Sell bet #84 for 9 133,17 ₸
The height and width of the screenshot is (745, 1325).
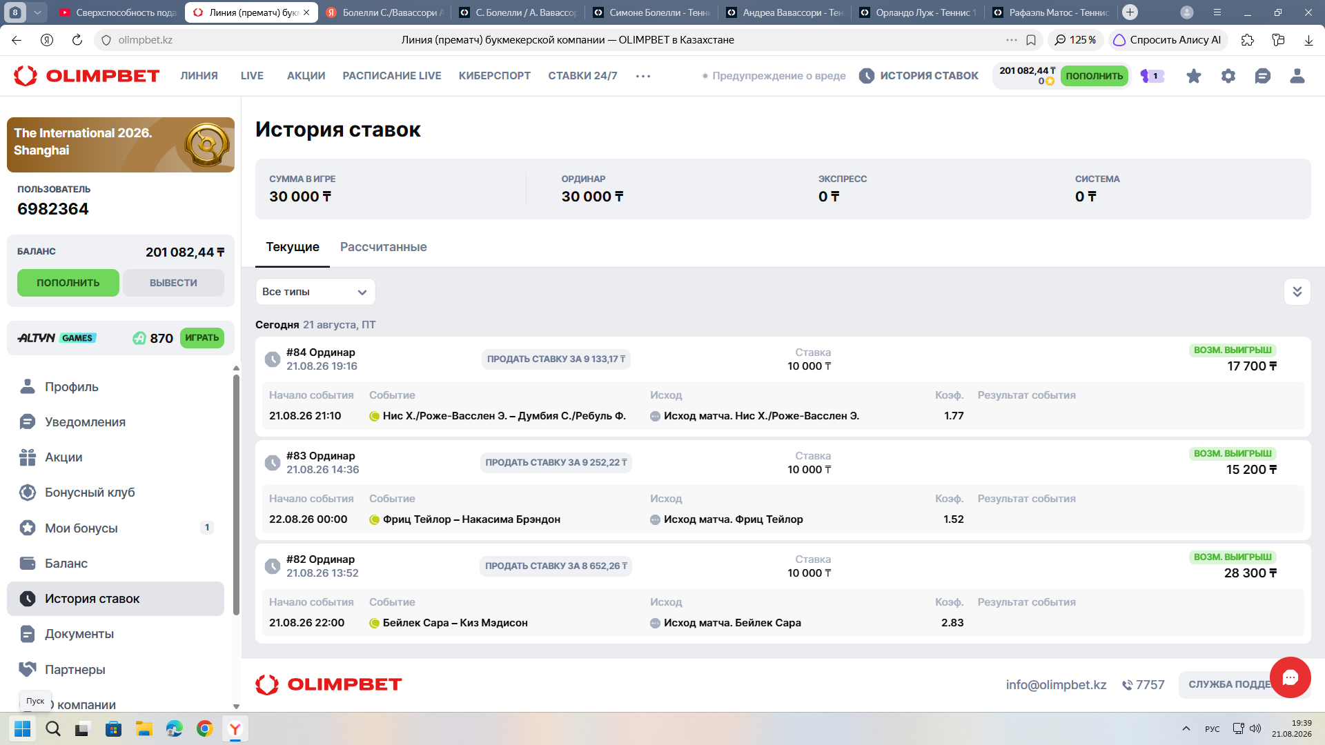pyautogui.click(x=556, y=359)
